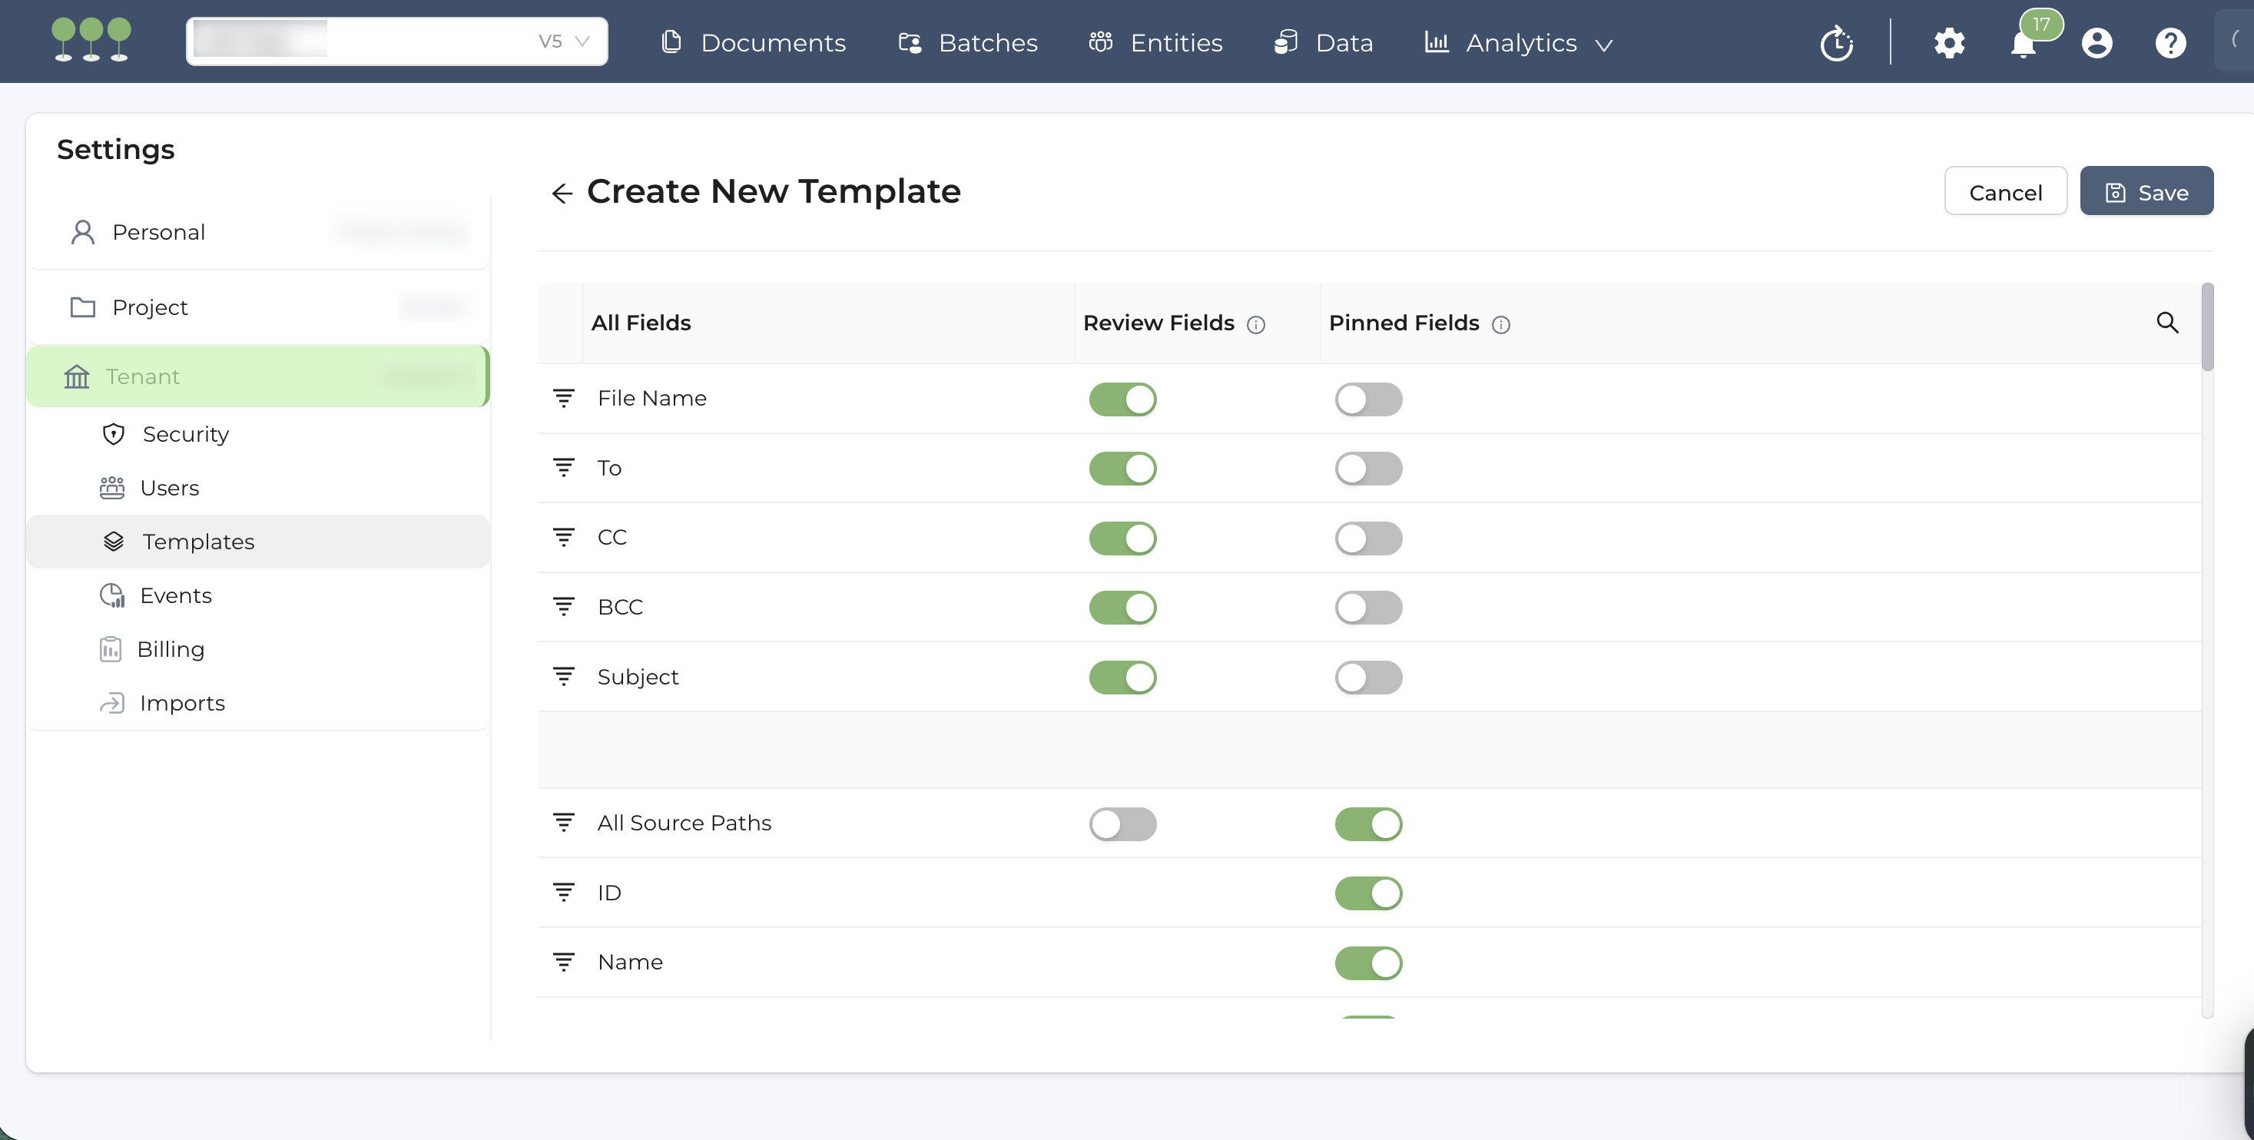
Task: Disable the File Name review field toggle
Action: click(1122, 399)
